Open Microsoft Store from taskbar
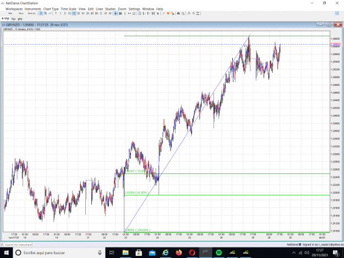The height and width of the screenshot is (258, 344). pyautogui.click(x=139, y=252)
